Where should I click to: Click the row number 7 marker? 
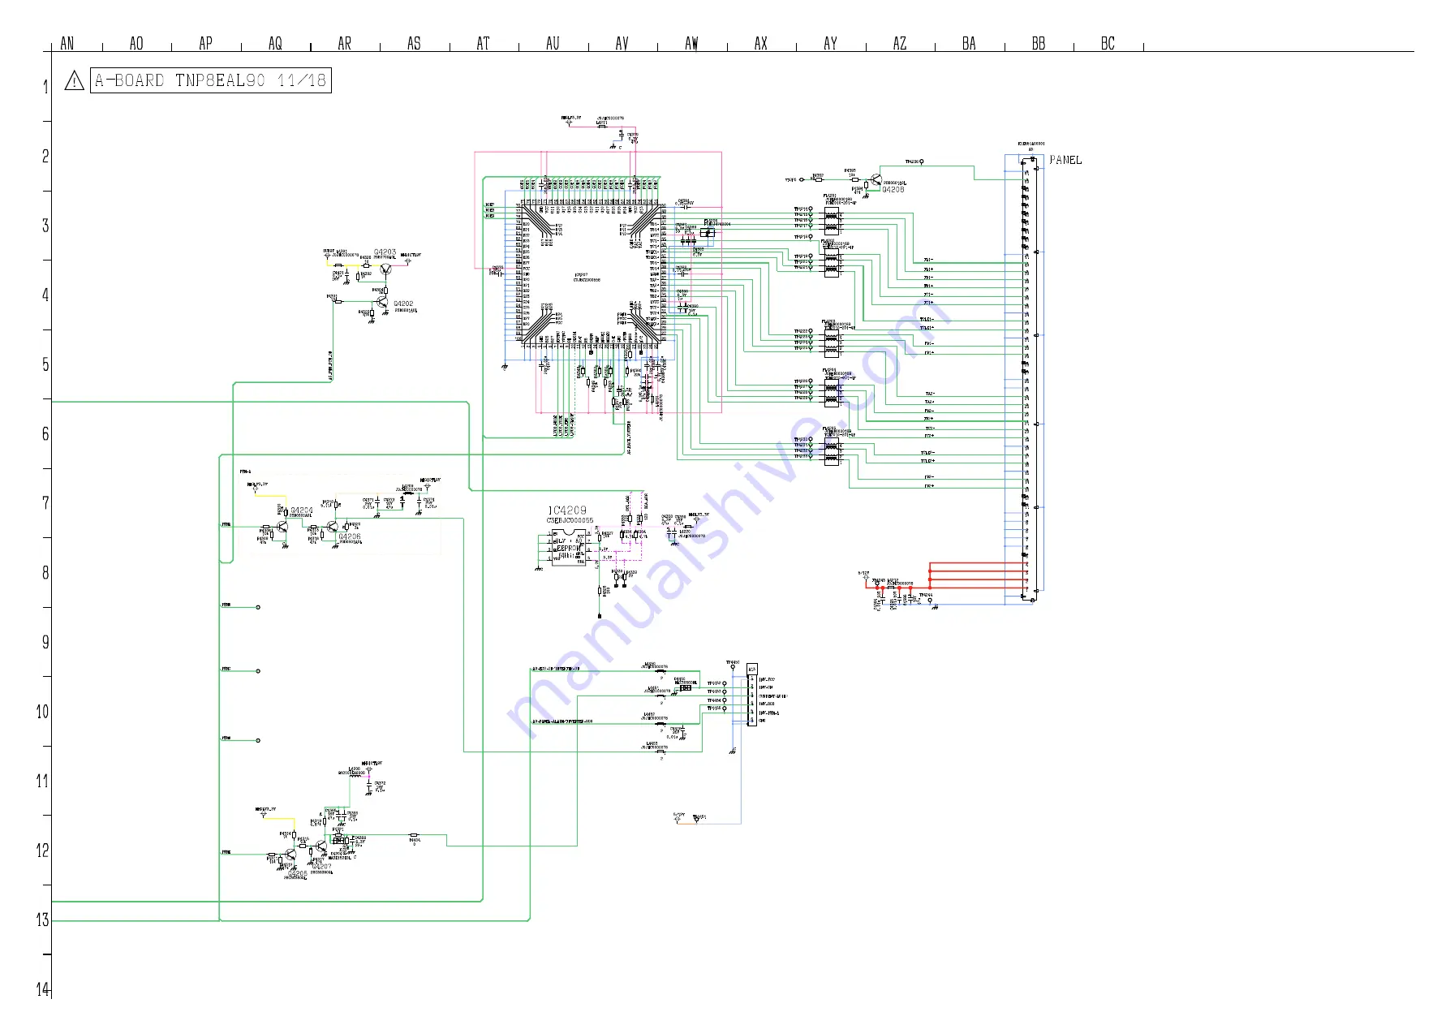point(45,503)
